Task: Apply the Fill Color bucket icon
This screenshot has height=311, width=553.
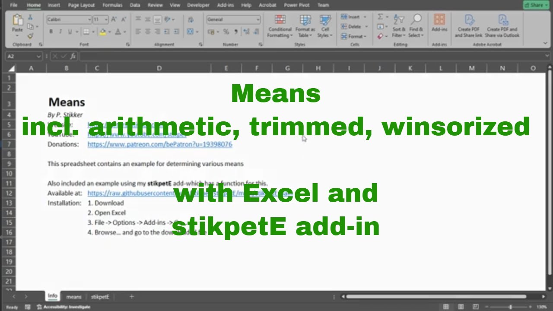Action: tap(102, 32)
